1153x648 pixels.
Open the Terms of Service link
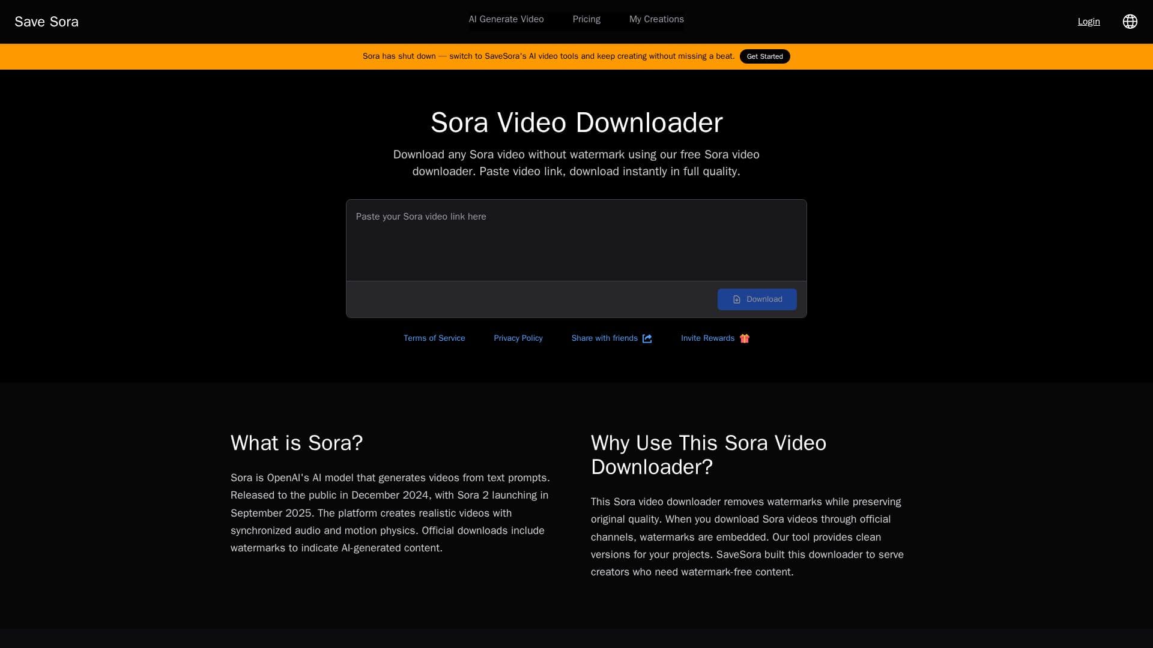click(x=434, y=338)
